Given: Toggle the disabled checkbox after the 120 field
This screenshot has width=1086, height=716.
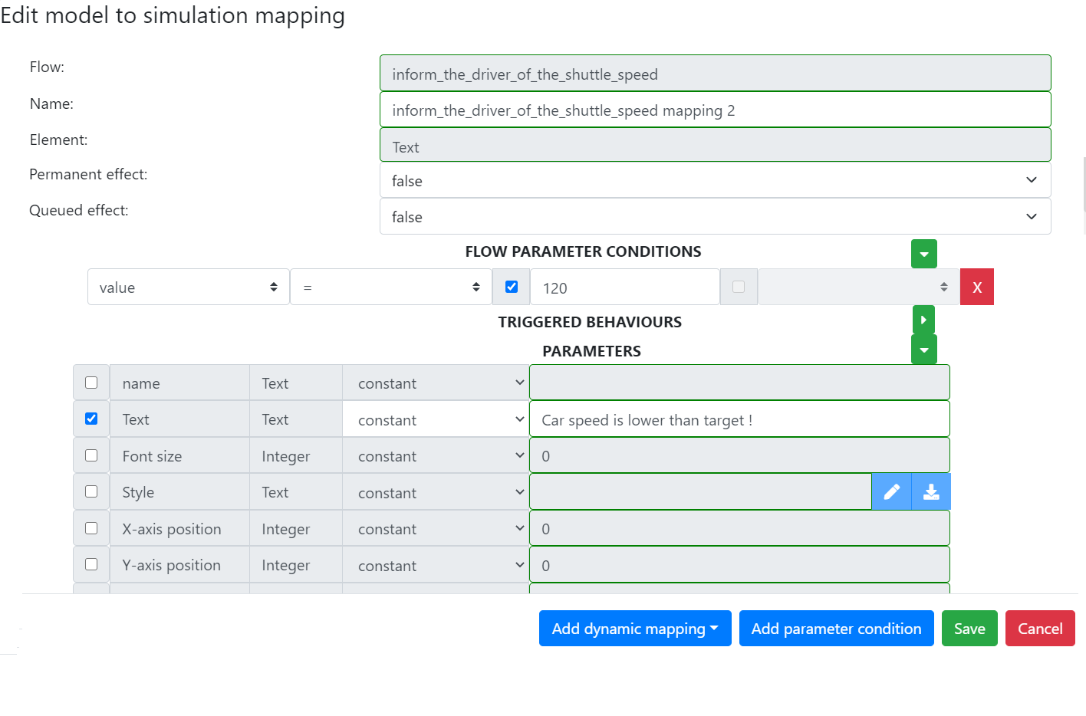Looking at the screenshot, I should coord(739,287).
